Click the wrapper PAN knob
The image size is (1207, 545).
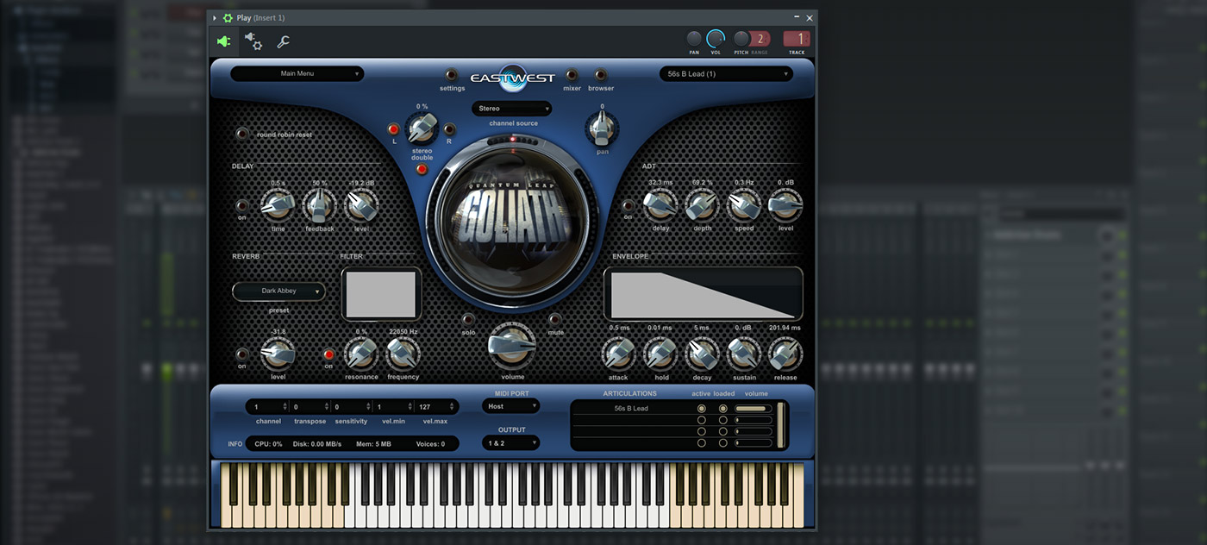tap(694, 39)
